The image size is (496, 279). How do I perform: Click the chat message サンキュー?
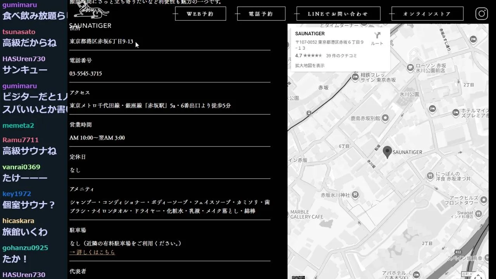coord(25,70)
